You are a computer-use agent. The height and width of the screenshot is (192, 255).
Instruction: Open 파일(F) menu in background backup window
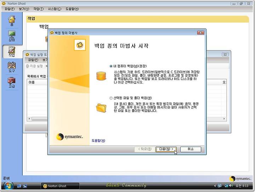point(33,60)
